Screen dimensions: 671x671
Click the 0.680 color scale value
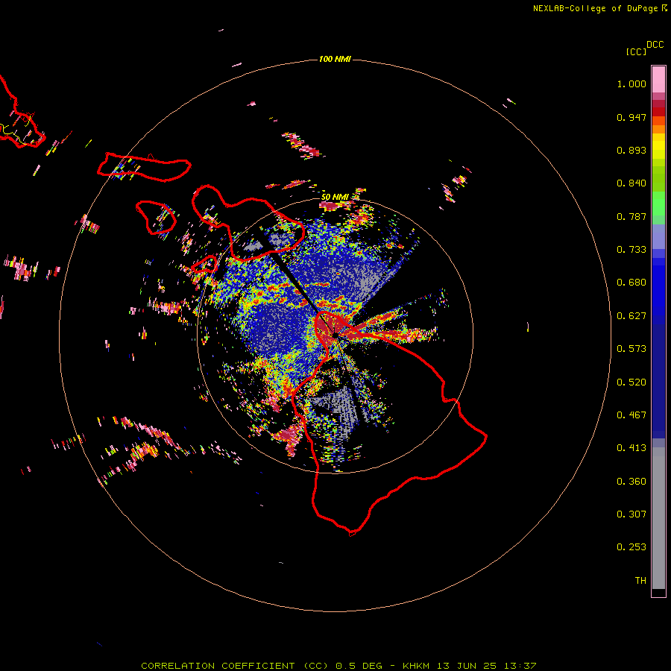pyautogui.click(x=631, y=283)
